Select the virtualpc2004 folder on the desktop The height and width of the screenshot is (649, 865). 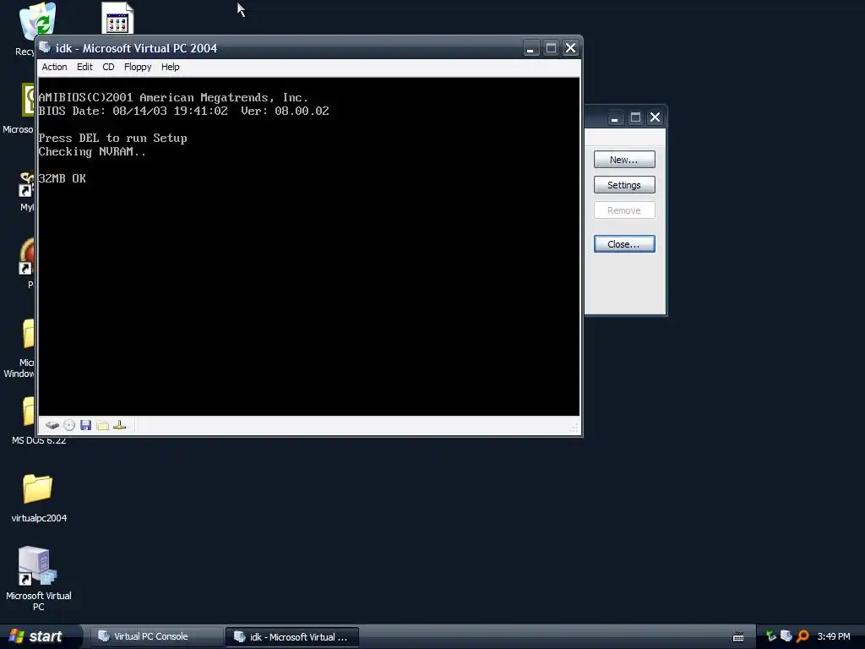pyautogui.click(x=38, y=498)
